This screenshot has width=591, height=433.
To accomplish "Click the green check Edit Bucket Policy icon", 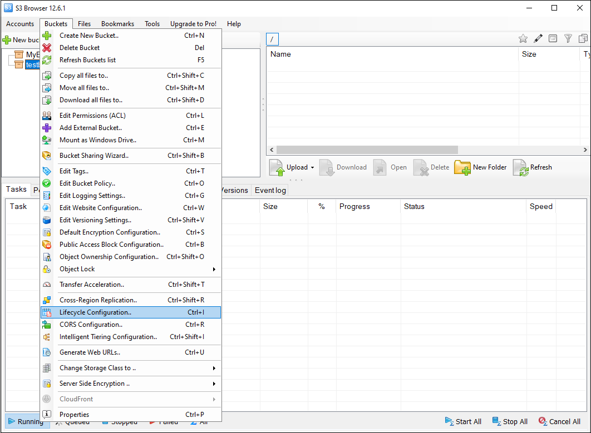I will tap(47, 183).
